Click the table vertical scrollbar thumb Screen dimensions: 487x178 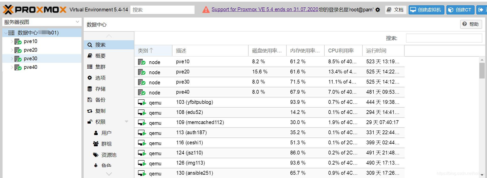click(x=482, y=71)
